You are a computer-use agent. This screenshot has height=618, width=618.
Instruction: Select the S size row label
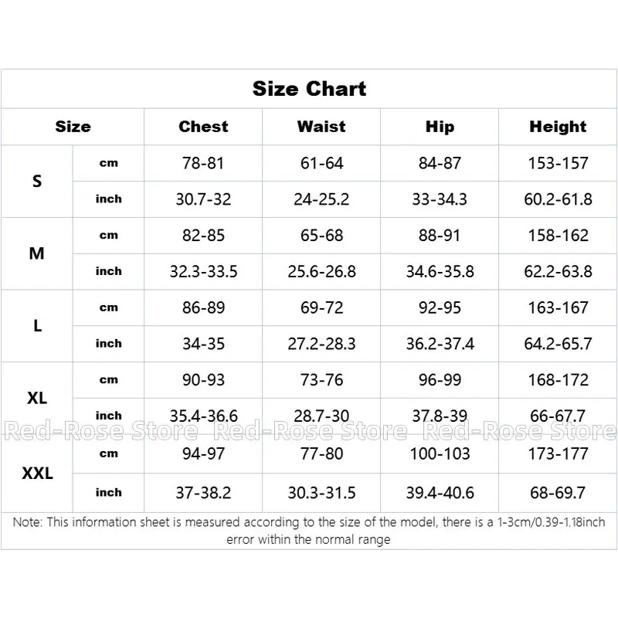(x=37, y=182)
